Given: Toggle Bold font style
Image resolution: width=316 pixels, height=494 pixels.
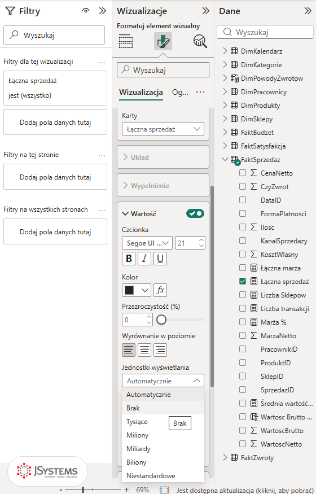Looking at the screenshot, I should [129, 259].
